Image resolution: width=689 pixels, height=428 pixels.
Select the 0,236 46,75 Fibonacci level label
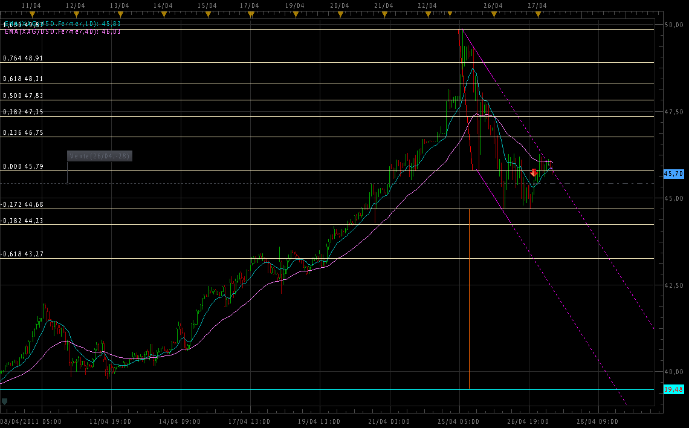23,132
